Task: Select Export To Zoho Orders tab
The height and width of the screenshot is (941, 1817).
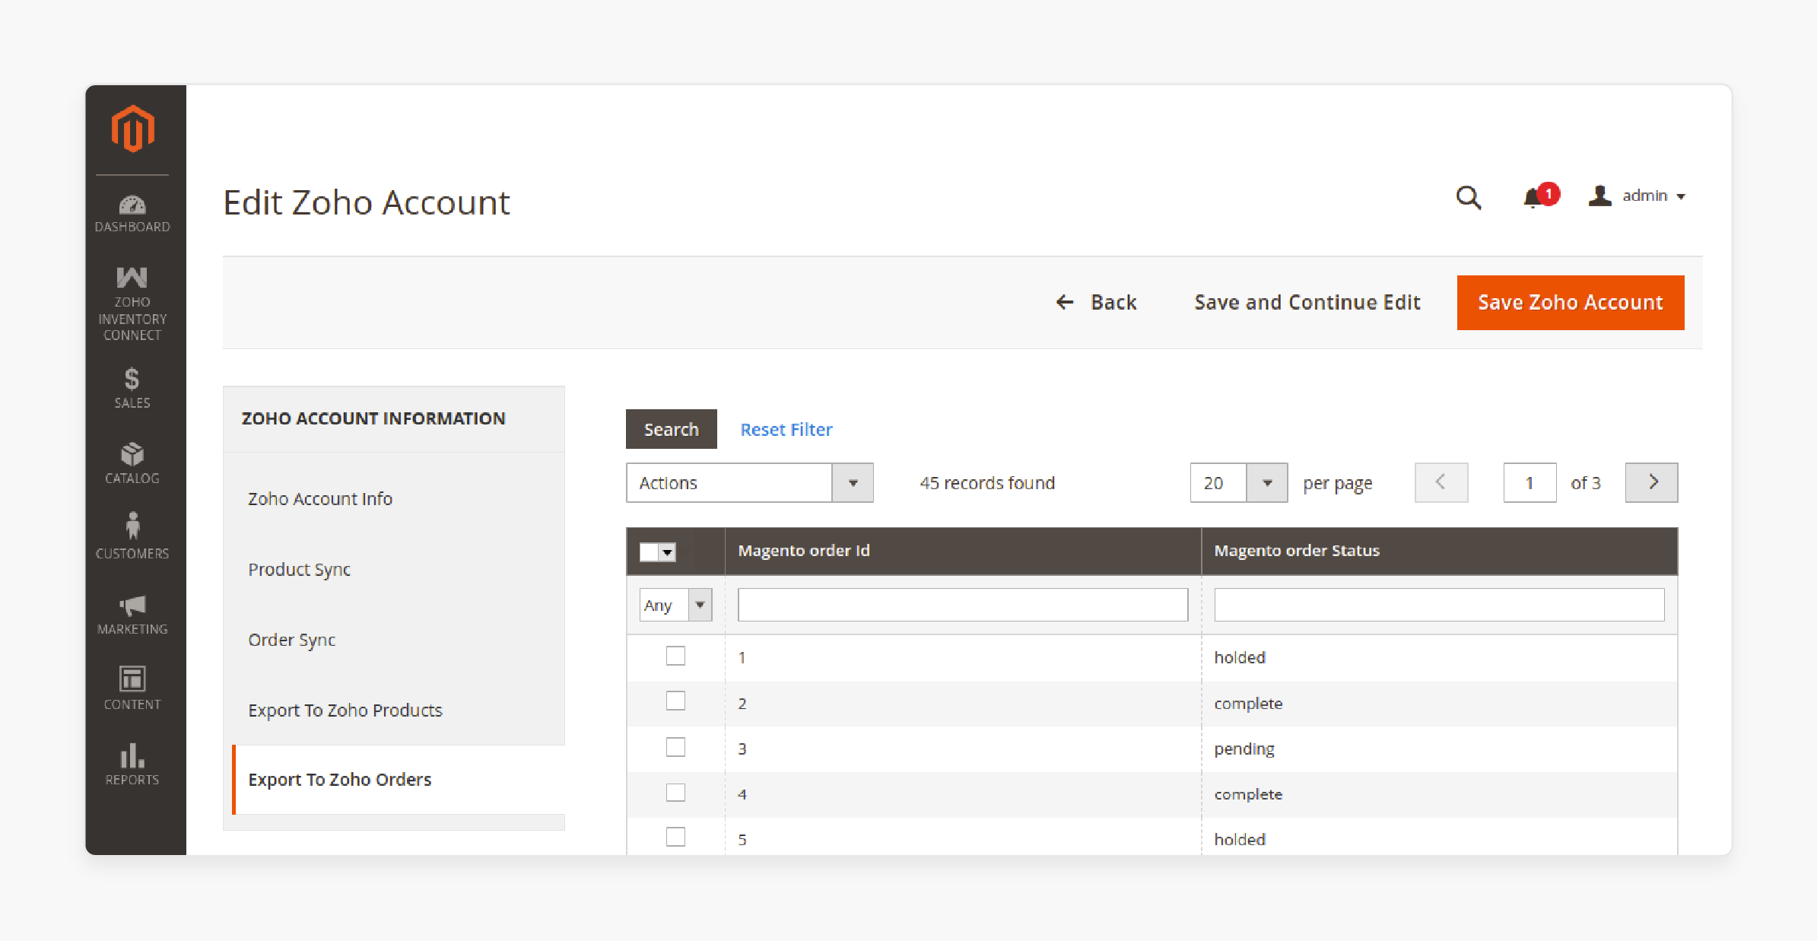Action: (399, 780)
